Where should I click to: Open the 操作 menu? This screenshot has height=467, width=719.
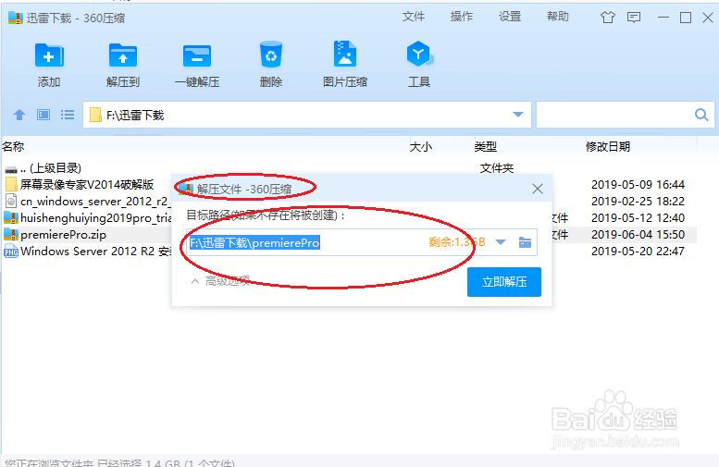[x=462, y=17]
